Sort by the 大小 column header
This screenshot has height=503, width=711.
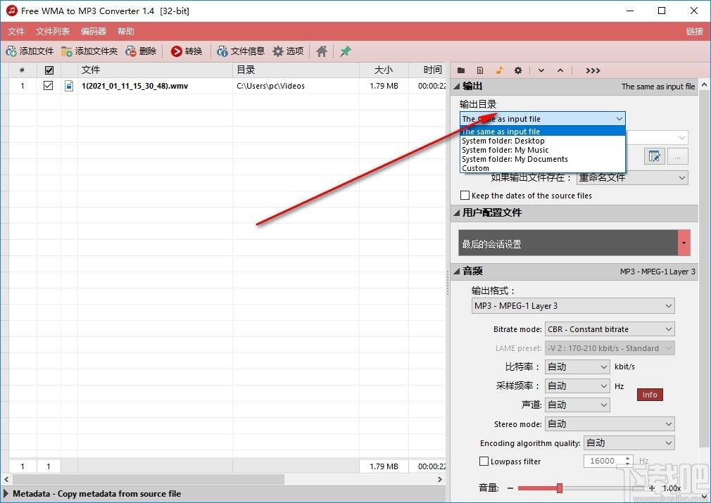pos(384,70)
